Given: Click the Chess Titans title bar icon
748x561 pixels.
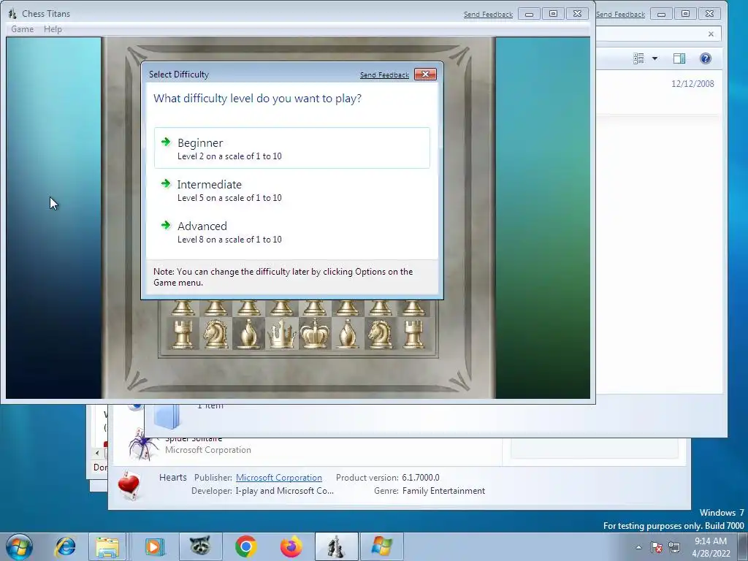Looking at the screenshot, I should pos(12,14).
